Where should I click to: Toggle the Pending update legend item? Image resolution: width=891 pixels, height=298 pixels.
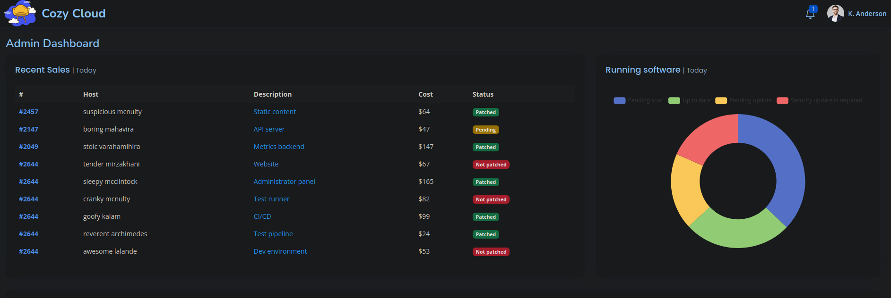(x=744, y=100)
